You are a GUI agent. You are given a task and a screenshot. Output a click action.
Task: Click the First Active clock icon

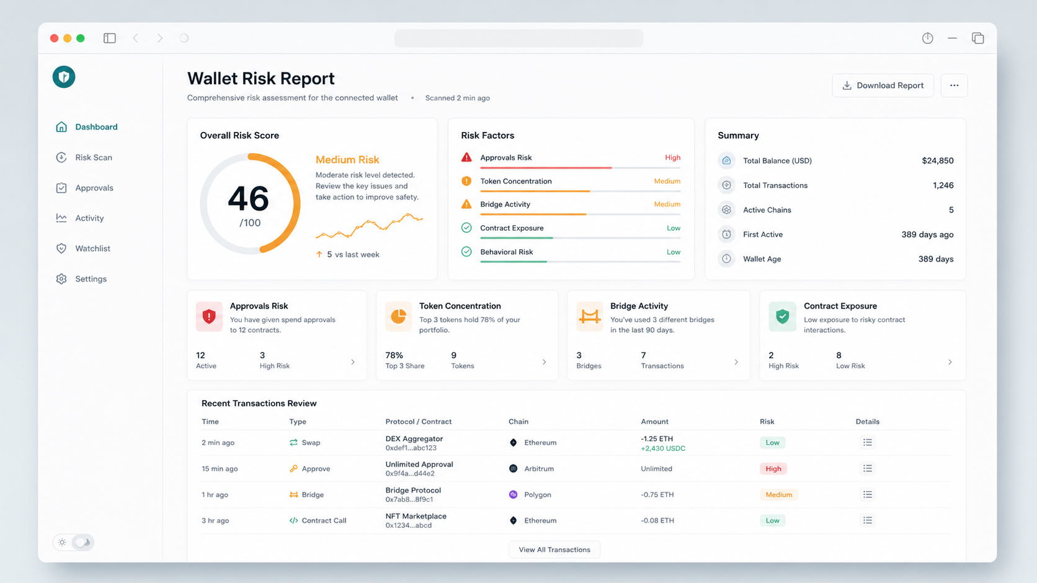coord(726,234)
